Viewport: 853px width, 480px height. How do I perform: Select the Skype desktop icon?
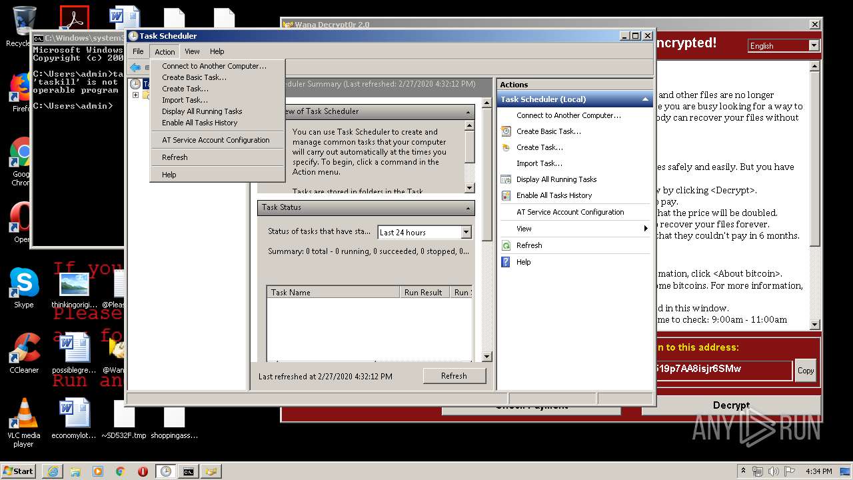click(x=24, y=288)
